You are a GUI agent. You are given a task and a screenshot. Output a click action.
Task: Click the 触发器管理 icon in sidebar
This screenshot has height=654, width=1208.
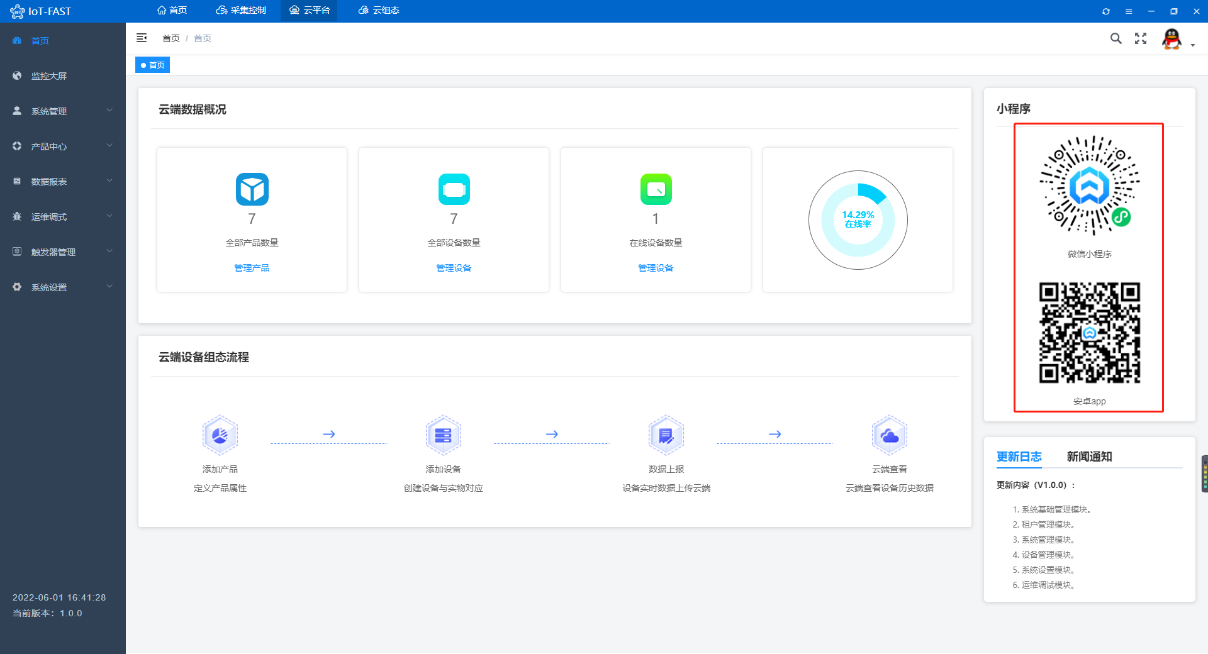point(17,252)
